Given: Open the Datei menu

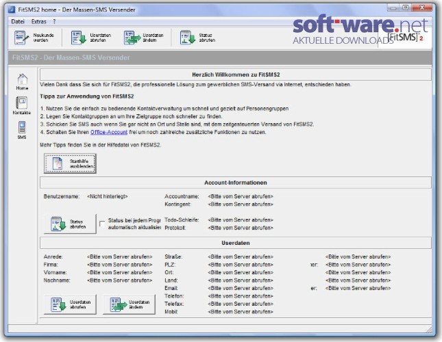Looking at the screenshot, I should click(x=18, y=22).
